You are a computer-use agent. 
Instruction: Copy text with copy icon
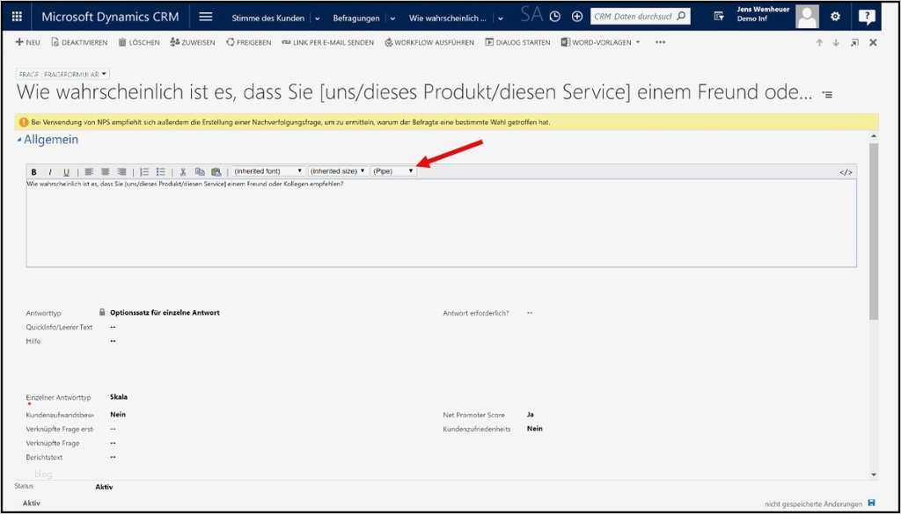click(x=200, y=171)
